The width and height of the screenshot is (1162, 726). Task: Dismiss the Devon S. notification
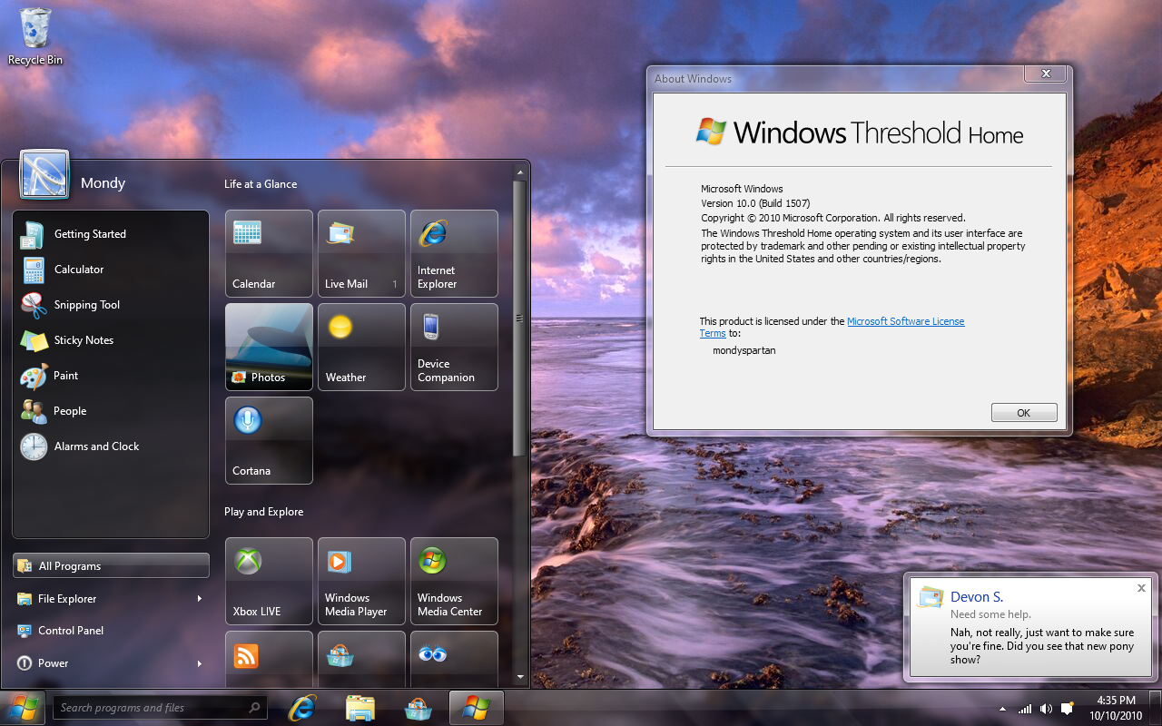1141,588
